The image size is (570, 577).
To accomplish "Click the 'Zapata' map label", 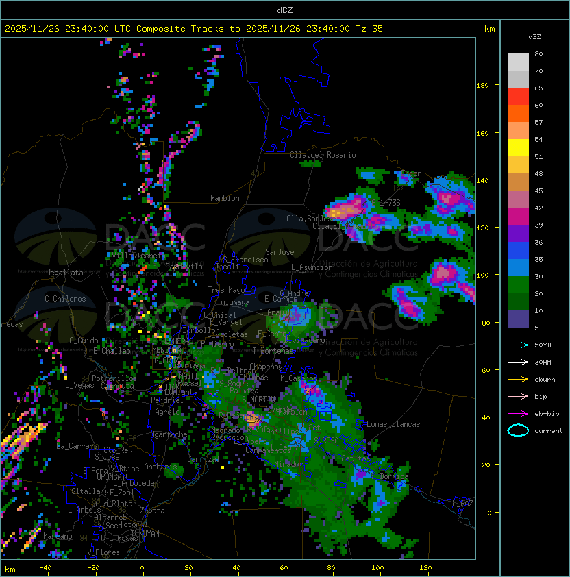I will 152,511.
